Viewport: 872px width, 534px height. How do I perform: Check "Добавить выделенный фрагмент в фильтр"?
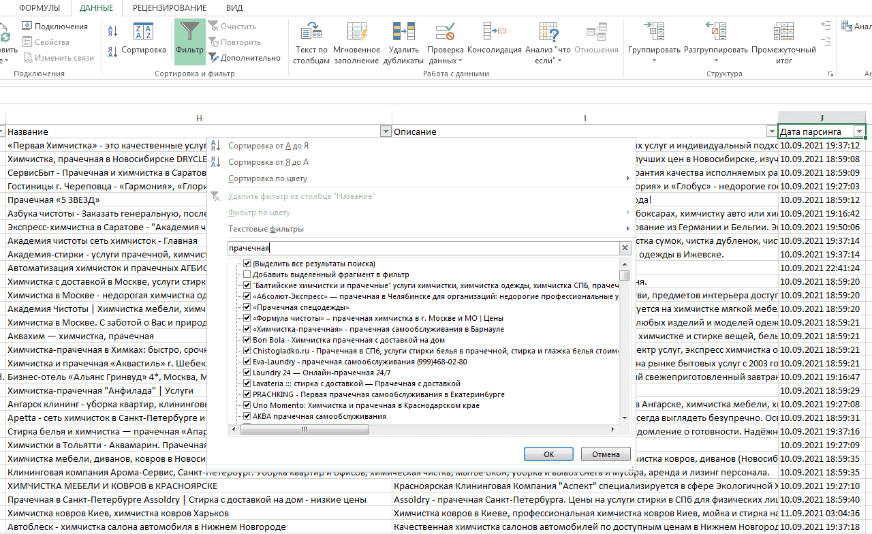coord(247,274)
